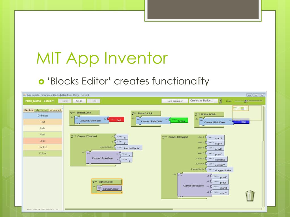Click the name prevX argument block
Screen dimensions: 290x217
215,148
